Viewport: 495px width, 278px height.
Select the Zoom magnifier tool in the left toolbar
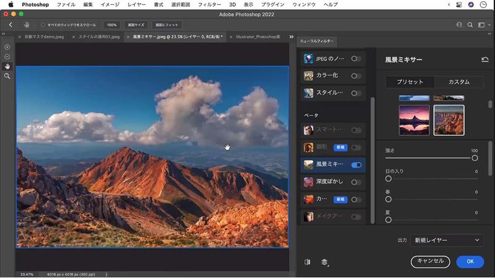coord(7,76)
